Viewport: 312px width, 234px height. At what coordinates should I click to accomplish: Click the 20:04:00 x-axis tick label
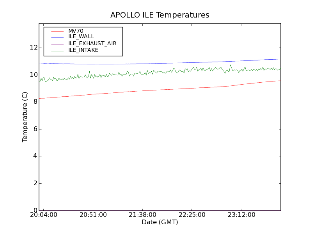pos(44,215)
